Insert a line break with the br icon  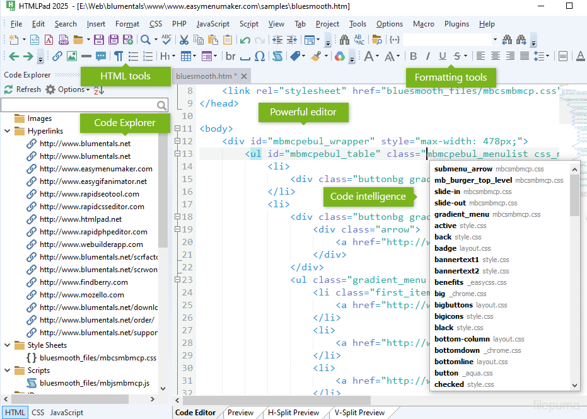point(230,56)
